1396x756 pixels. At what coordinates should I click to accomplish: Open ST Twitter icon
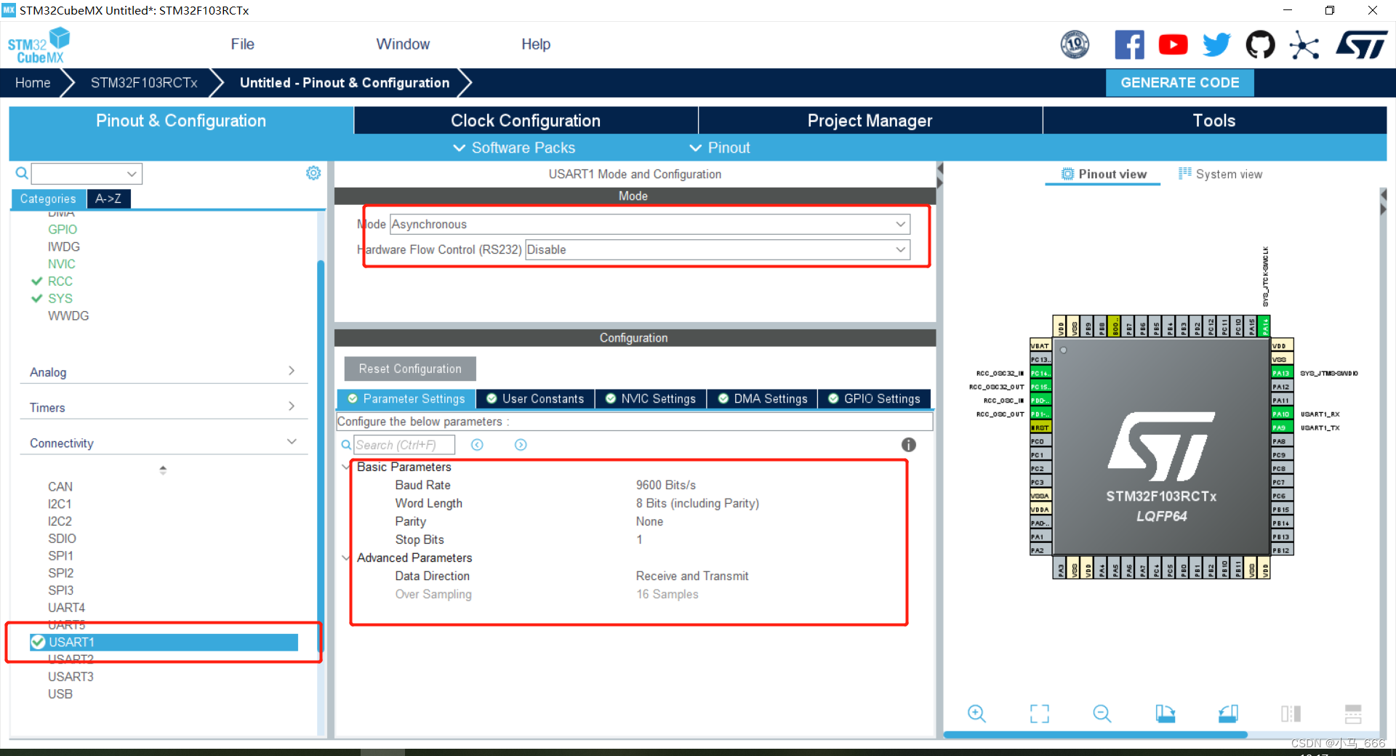1216,45
